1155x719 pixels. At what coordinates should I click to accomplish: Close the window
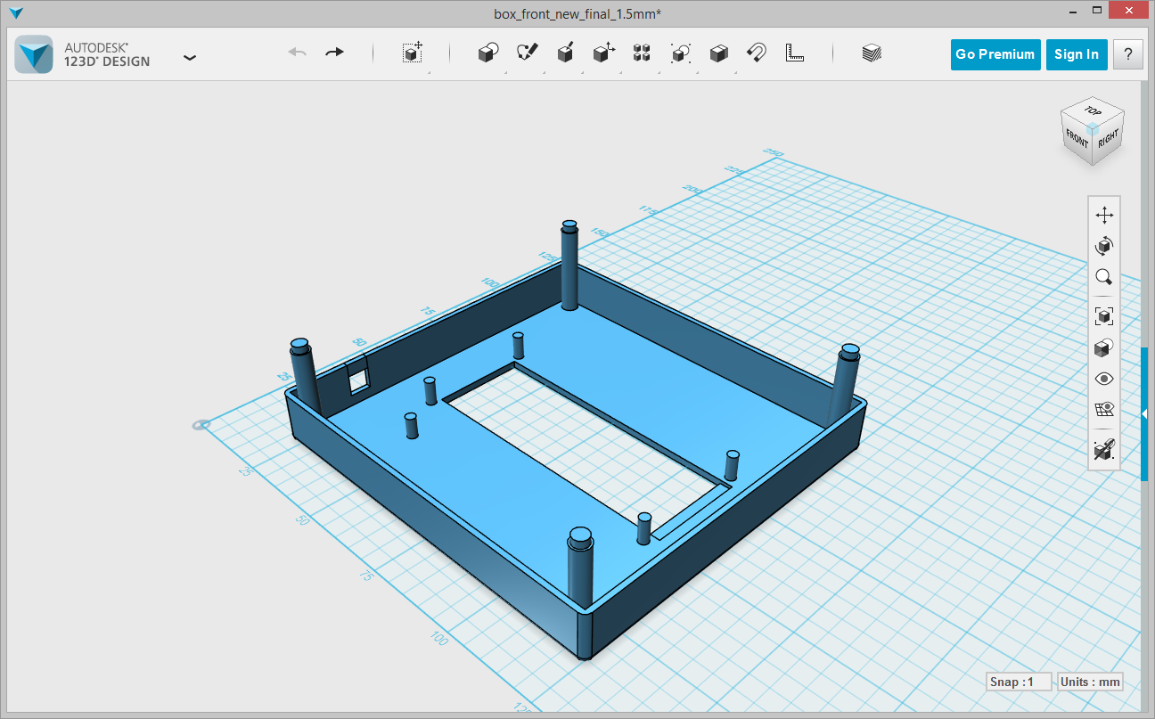[x=1129, y=12]
